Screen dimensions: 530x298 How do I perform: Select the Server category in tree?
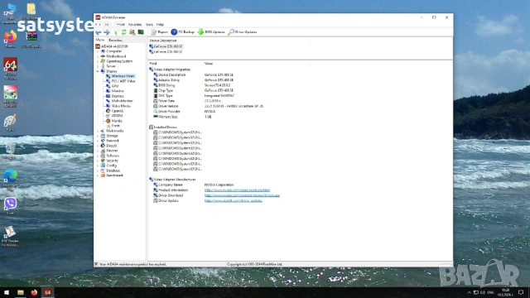pos(108,66)
